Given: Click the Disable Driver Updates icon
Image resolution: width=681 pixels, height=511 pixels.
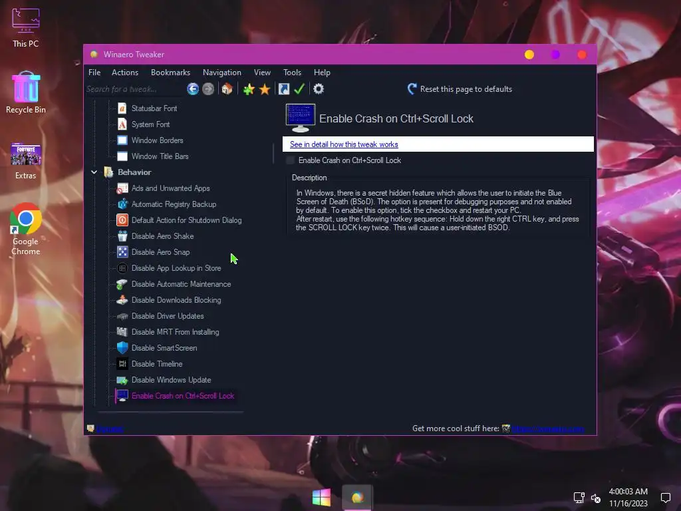Looking at the screenshot, I should point(122,316).
